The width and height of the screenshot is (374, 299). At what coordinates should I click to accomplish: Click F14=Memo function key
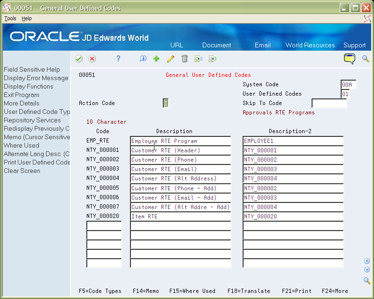point(146,291)
